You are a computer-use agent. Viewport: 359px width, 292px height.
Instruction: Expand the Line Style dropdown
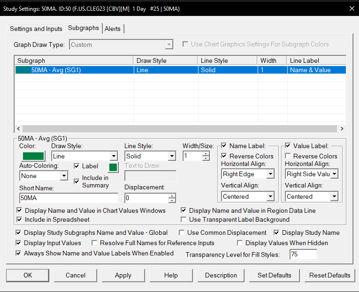(x=171, y=156)
